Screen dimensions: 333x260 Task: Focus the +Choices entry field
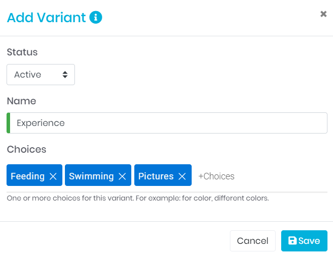coord(217,176)
